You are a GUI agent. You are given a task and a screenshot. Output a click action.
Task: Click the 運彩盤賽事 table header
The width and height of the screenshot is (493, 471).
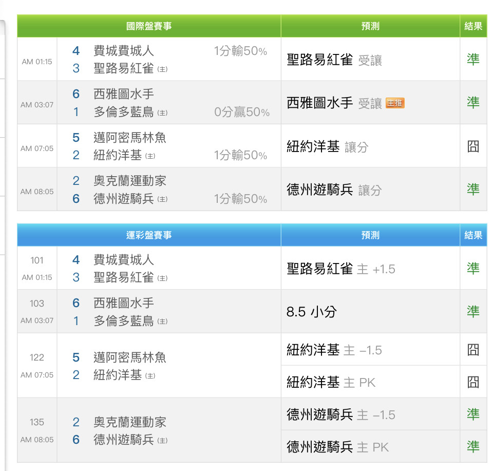coord(149,235)
